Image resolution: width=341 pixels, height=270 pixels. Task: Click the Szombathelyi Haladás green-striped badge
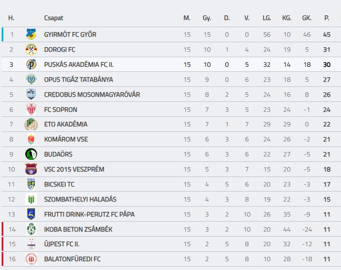31,199
